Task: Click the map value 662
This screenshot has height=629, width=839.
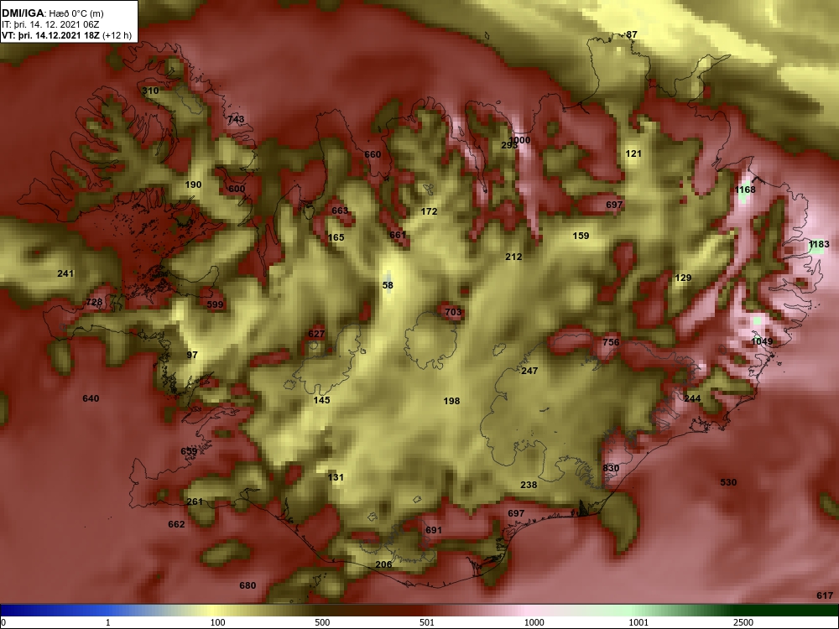Action: (x=176, y=525)
